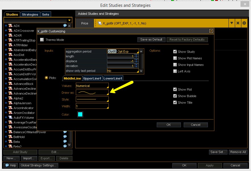This screenshot has width=251, height=171.
Task: Open the Values Numerical dropdown
Action: (92, 86)
